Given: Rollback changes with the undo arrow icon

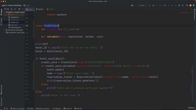Looking at the screenshot, I should tap(183, 5).
